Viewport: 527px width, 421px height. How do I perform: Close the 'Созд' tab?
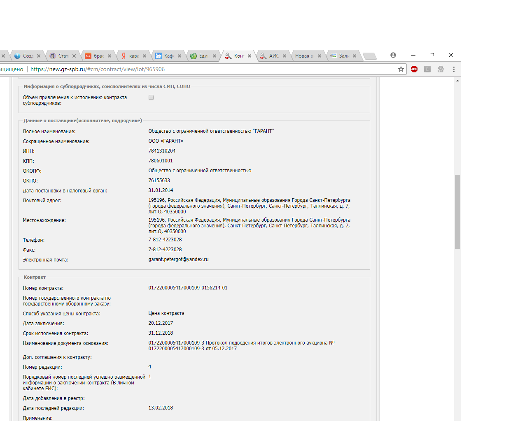coord(39,56)
